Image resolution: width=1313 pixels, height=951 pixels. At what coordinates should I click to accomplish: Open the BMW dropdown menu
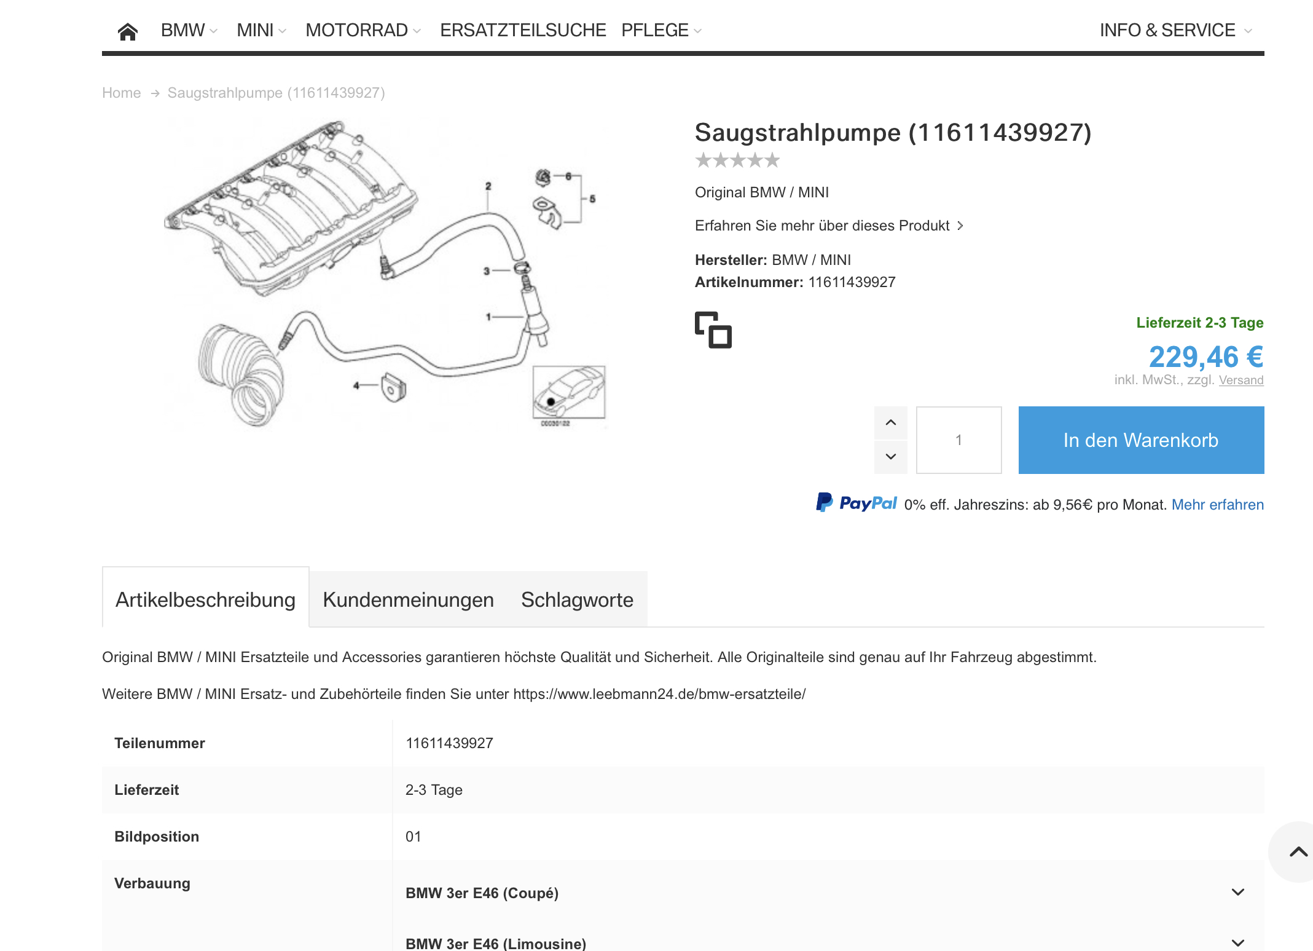189,30
